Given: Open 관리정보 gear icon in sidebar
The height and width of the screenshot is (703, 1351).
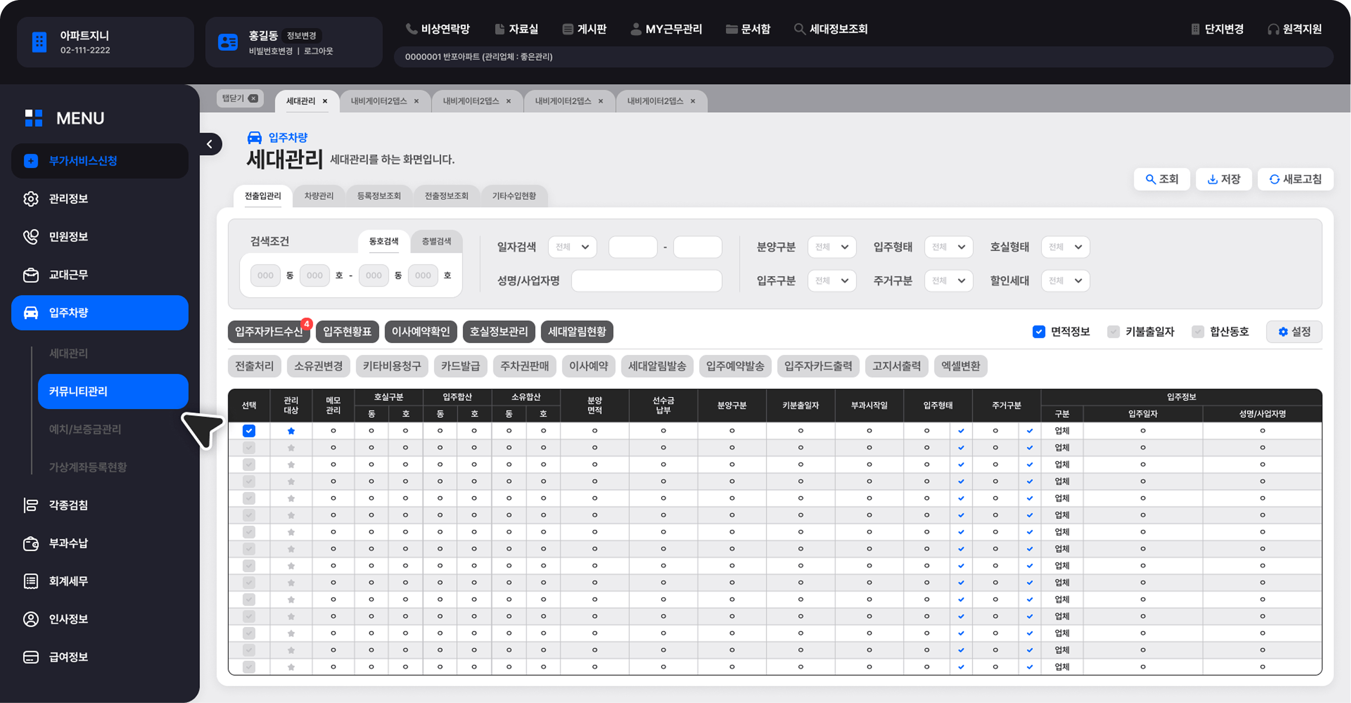Looking at the screenshot, I should pos(31,199).
